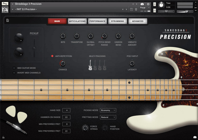The width and height of the screenshot is (198, 140).
Task: Expand the Shreddage 3 Precision instrument menu arrow
Action: 12,4
